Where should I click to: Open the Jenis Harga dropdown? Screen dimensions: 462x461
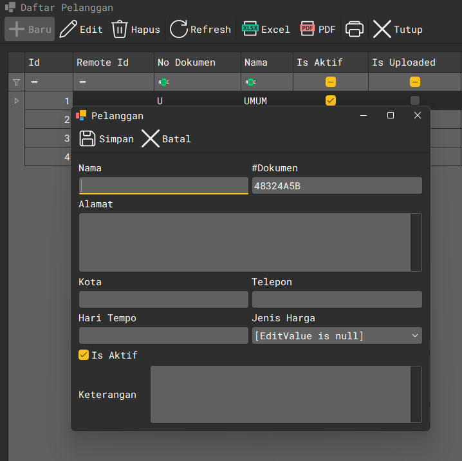tap(414, 335)
